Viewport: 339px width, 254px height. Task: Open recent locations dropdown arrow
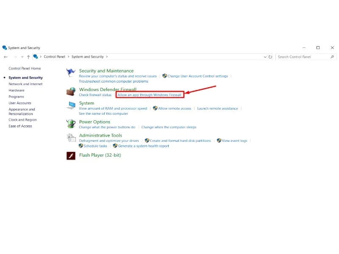pos(22,57)
